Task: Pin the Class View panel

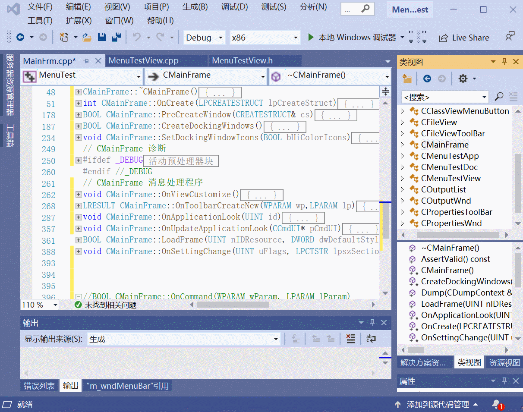Action: pyautogui.click(x=504, y=62)
